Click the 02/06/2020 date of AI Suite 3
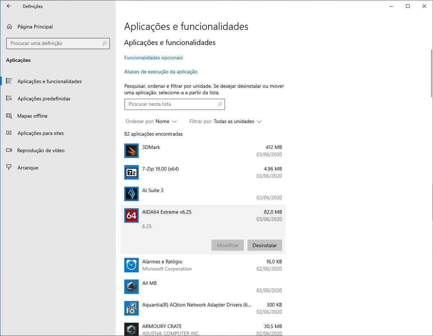The height and width of the screenshot is (336, 433). tap(269, 197)
